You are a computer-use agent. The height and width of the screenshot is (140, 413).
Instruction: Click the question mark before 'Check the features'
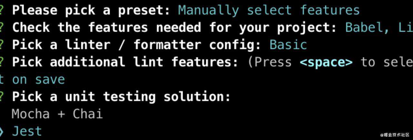coord(2,27)
